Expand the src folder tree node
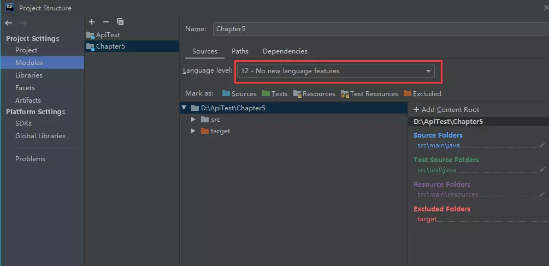Viewport: 549px width, 266px height. 193,120
